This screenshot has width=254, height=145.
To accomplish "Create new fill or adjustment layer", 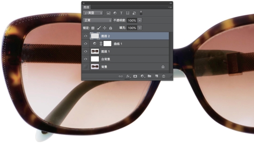I will pos(142,76).
